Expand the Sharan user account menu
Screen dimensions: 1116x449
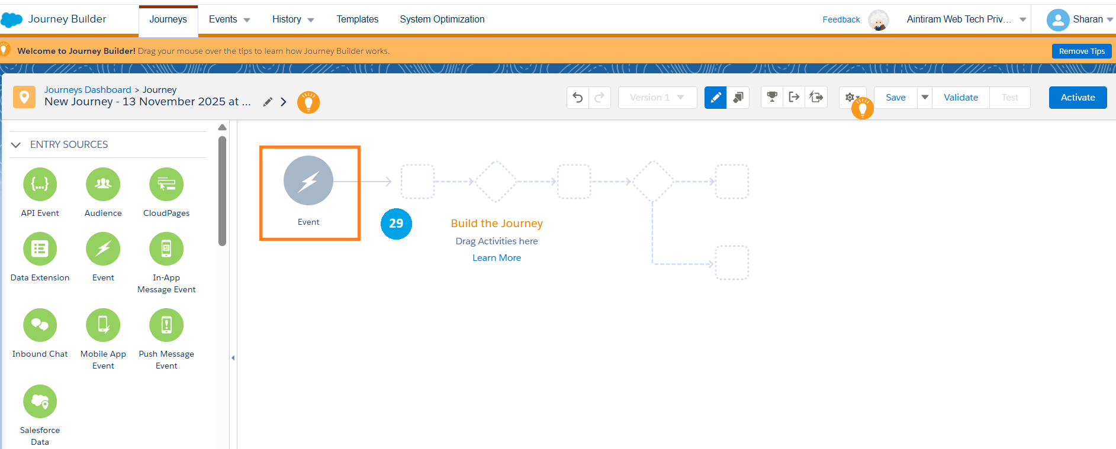pos(1080,20)
